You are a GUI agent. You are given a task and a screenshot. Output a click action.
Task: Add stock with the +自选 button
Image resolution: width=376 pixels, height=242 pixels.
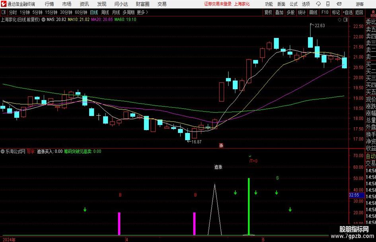[348, 12]
